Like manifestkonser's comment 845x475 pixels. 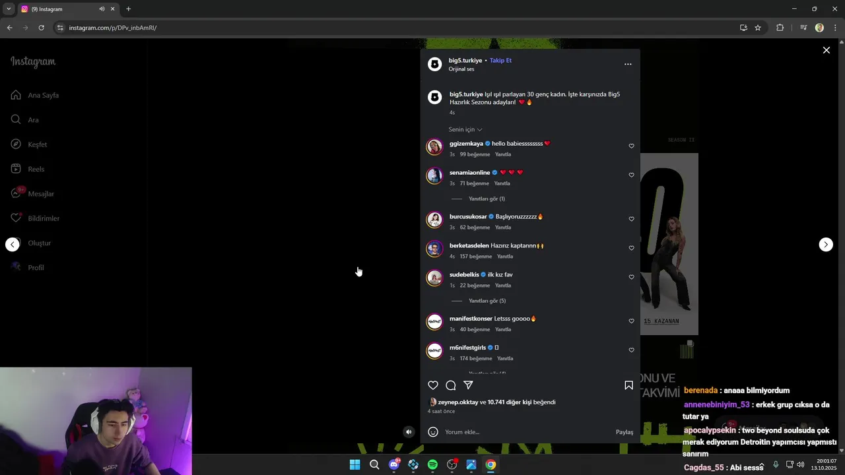click(x=631, y=321)
